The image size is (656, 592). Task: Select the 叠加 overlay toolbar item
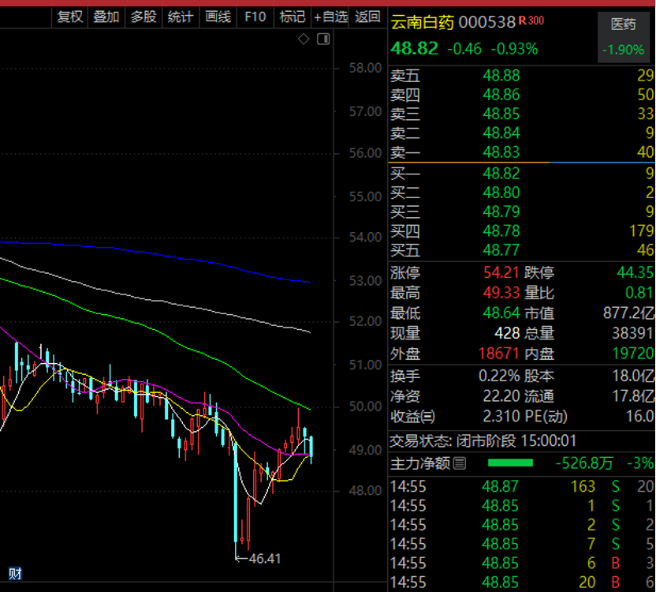pos(106,17)
